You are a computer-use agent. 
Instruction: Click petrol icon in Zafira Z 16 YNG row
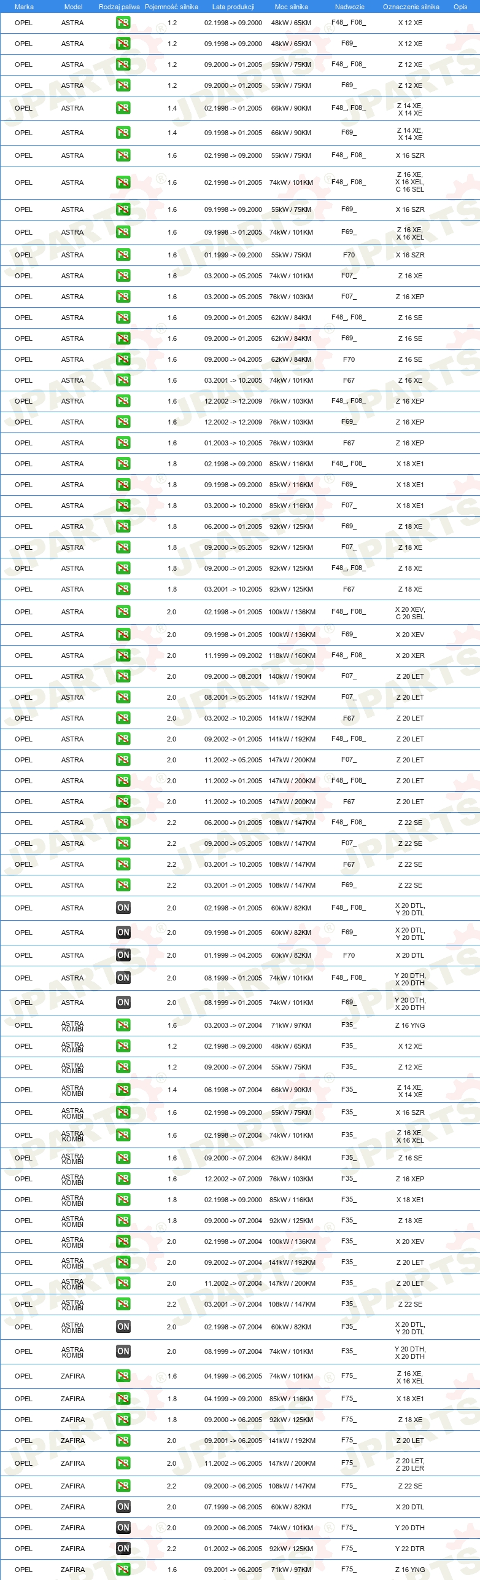click(x=123, y=1570)
